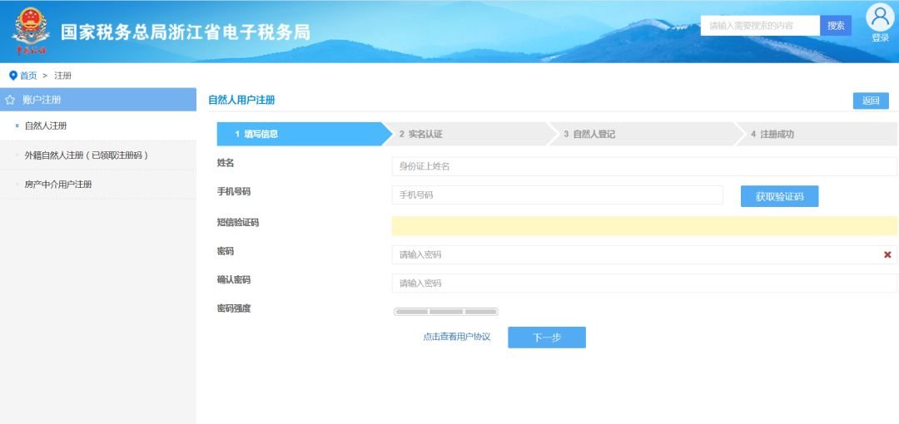This screenshot has width=899, height=424.
Task: Select the step 1 填写信息 tab
Action: (300, 134)
